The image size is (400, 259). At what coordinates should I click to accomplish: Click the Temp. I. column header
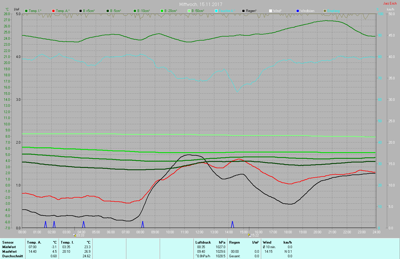[67, 242]
